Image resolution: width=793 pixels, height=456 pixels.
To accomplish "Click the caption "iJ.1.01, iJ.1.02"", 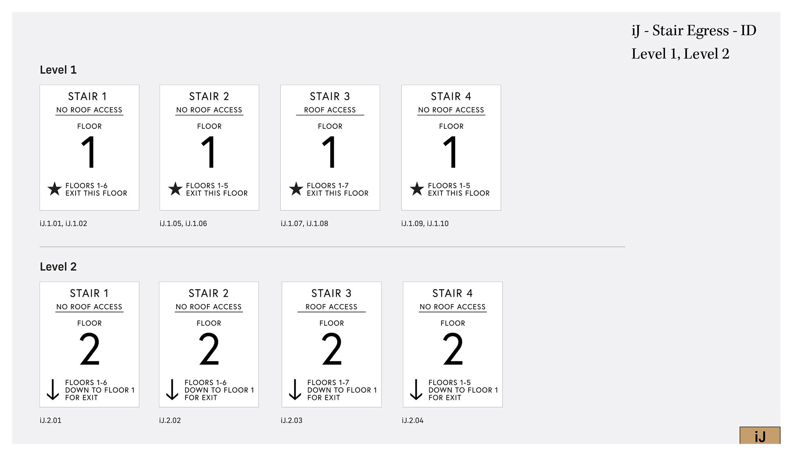I will point(63,224).
